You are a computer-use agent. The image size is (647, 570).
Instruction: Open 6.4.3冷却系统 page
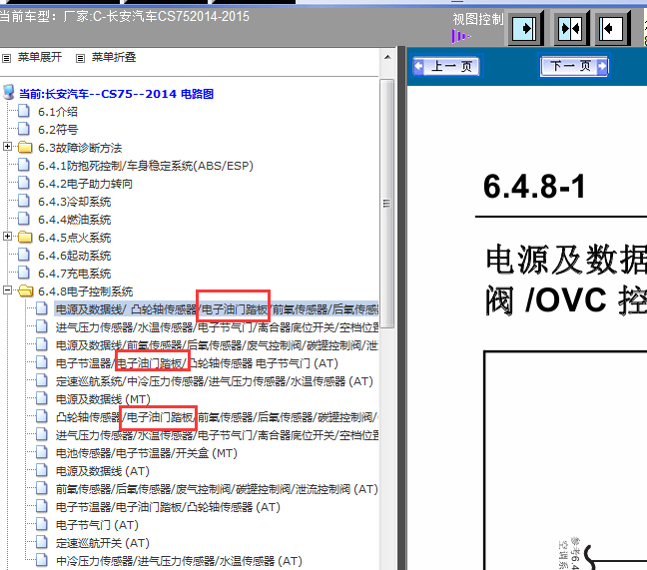74,202
